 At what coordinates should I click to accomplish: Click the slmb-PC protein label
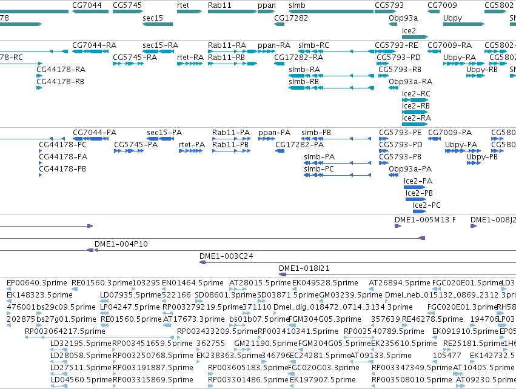(318, 168)
